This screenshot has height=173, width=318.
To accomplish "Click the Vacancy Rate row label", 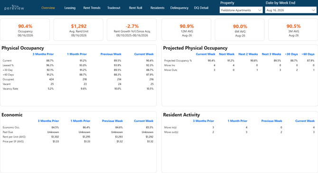I will tap(10, 88).
